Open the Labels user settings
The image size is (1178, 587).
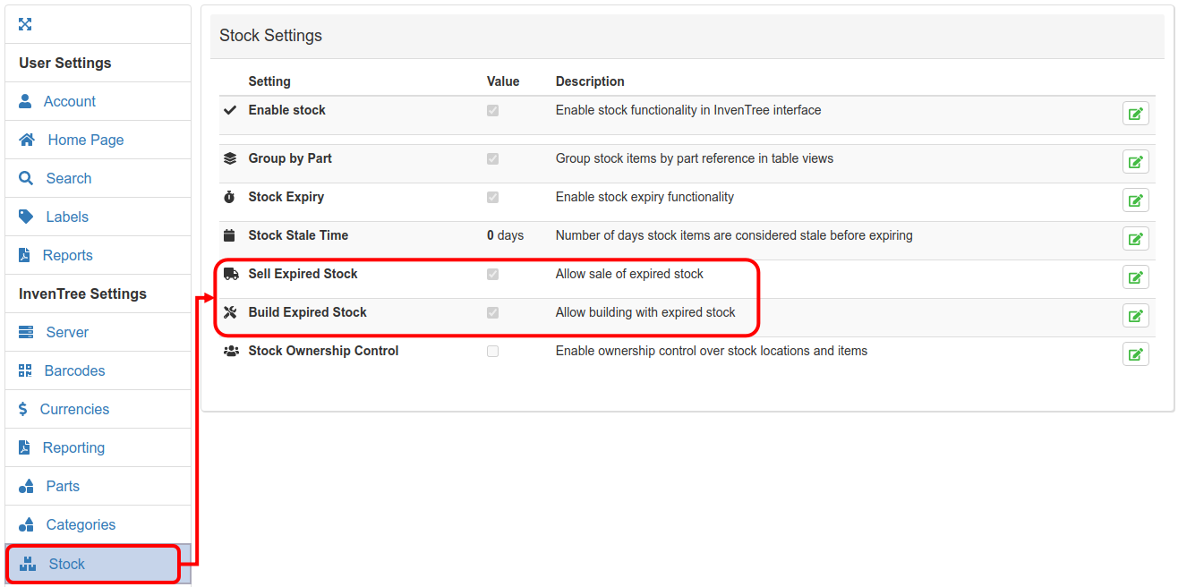point(67,217)
